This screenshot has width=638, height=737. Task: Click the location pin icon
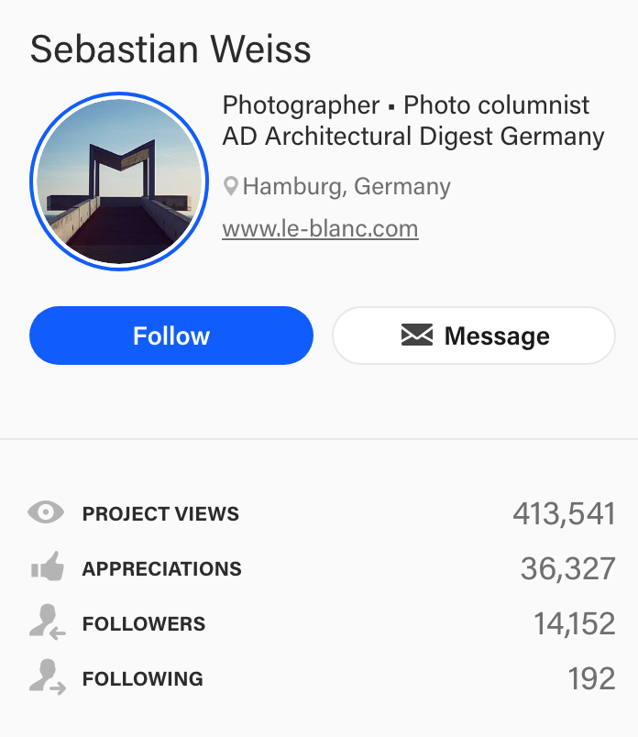(230, 186)
